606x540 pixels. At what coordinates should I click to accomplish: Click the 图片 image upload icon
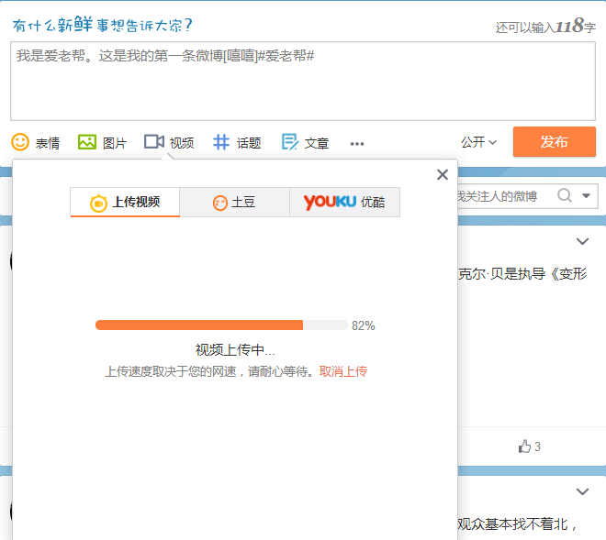(x=87, y=142)
